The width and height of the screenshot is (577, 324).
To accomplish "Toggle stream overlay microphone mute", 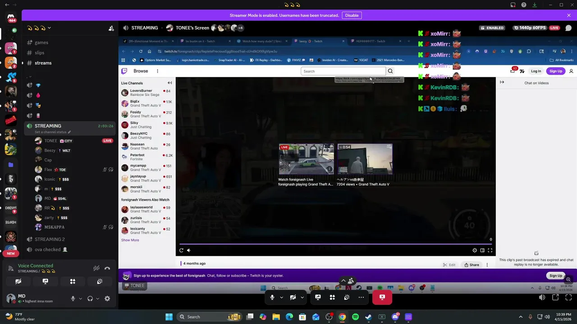I will coord(272,297).
